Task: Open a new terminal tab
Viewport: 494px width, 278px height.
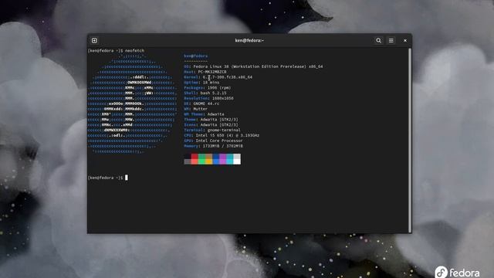Action: pos(94,40)
